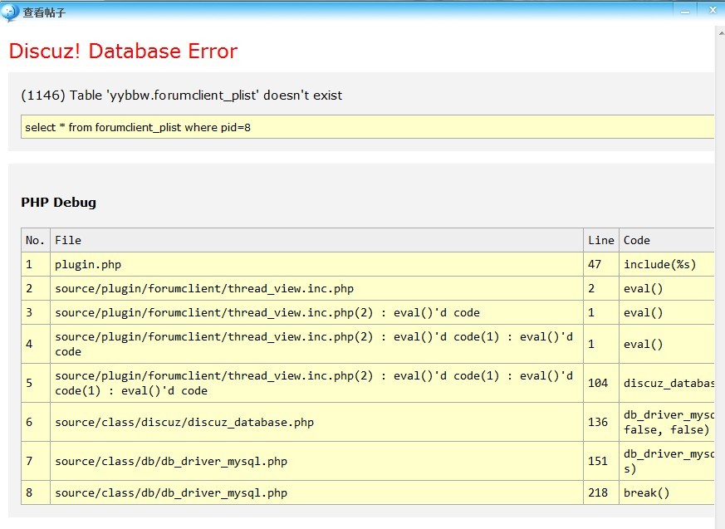The width and height of the screenshot is (725, 529).
Task: Click the eval() code cell in row 4
Action: point(667,344)
